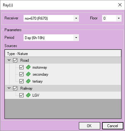Confirm with the OK button
125x131 pixels.
(89, 126)
